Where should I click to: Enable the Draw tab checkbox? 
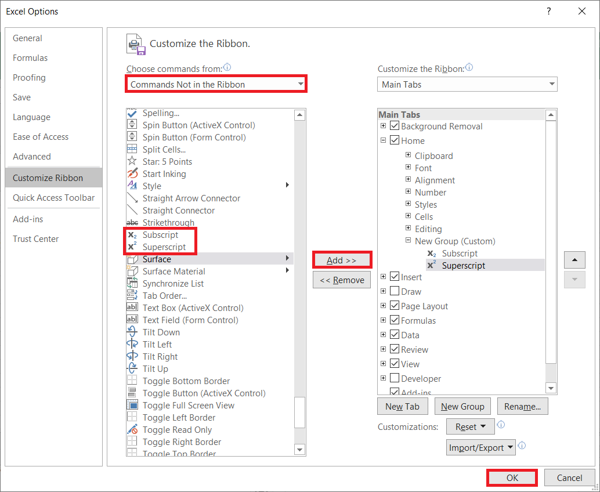click(x=395, y=291)
